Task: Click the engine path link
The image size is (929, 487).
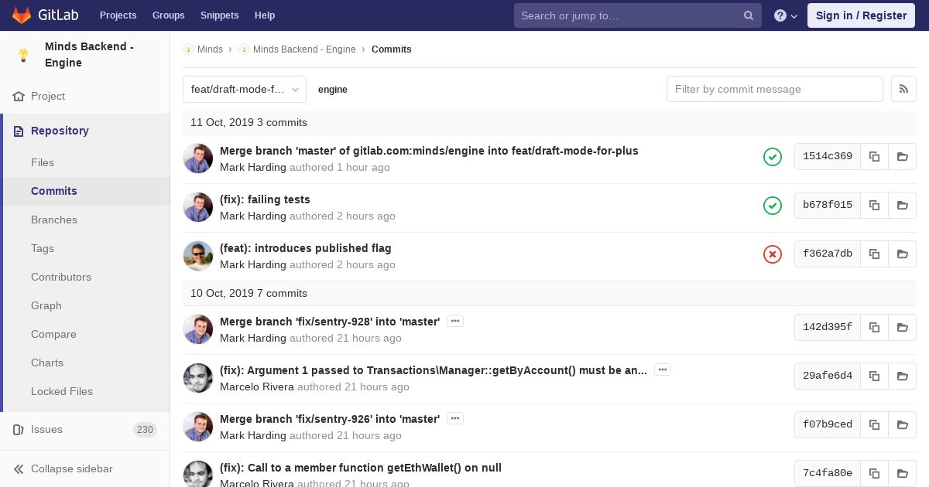Action: tap(333, 90)
